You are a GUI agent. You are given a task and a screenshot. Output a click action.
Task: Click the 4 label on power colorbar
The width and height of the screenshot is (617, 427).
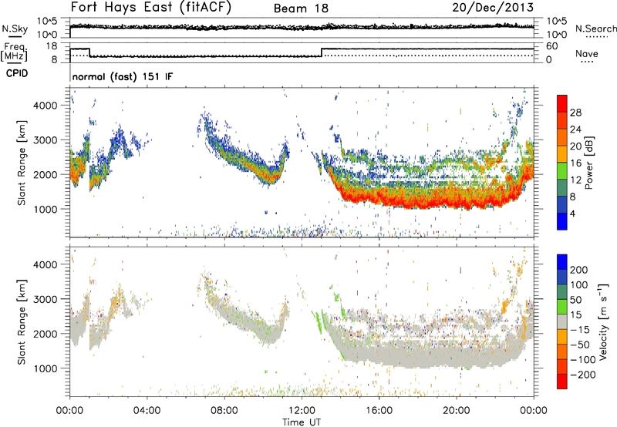tap(572, 213)
